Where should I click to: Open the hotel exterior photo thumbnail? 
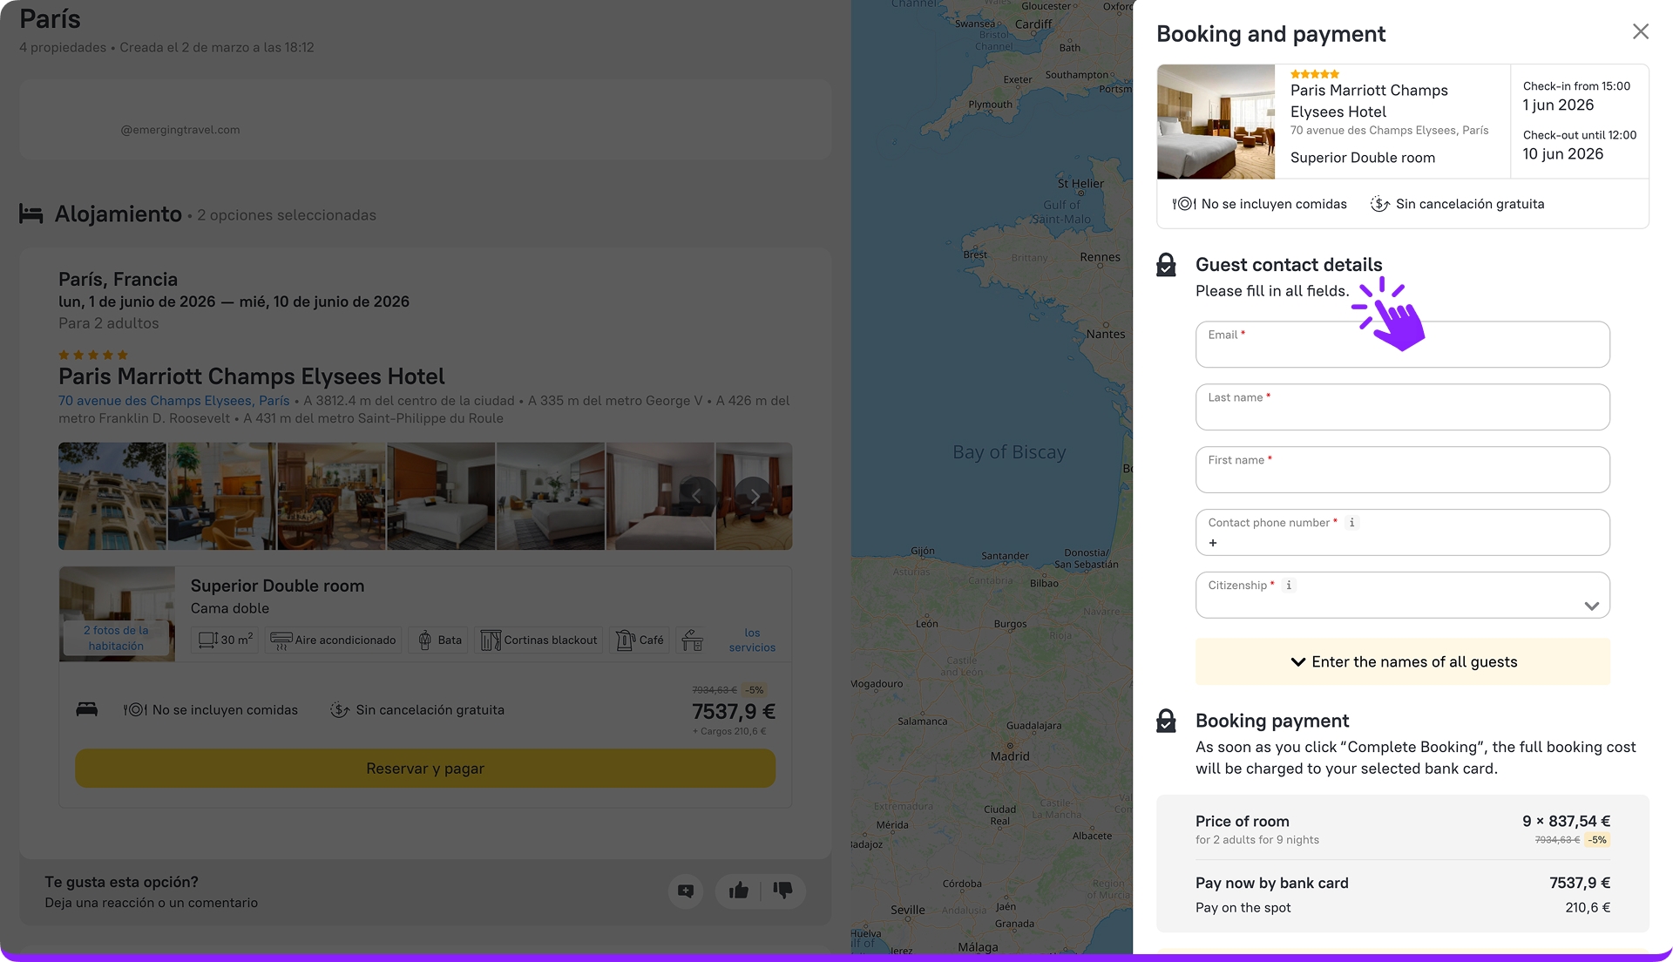pos(112,496)
